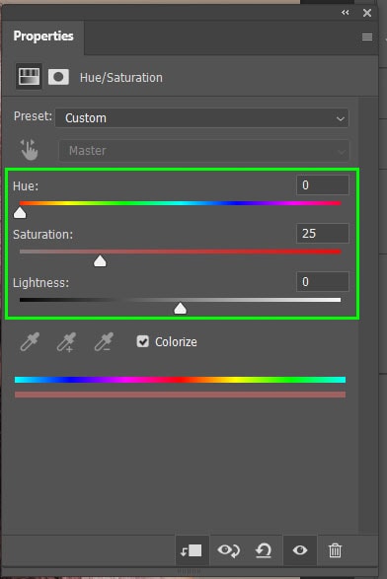Toggle layer visibility eye icon
The image size is (387, 579).
pos(300,550)
